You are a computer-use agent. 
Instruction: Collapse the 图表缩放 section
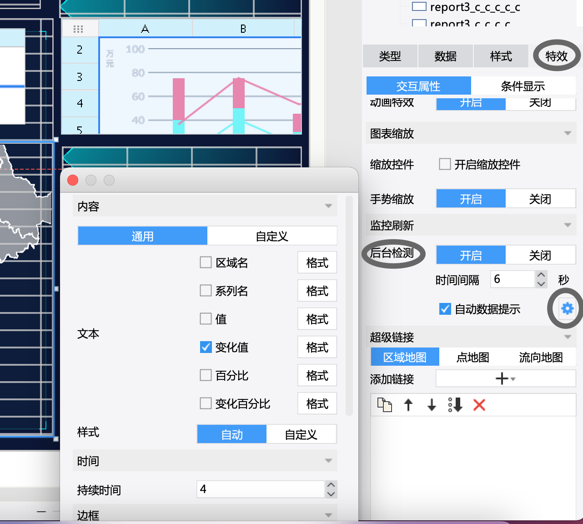tap(567, 133)
